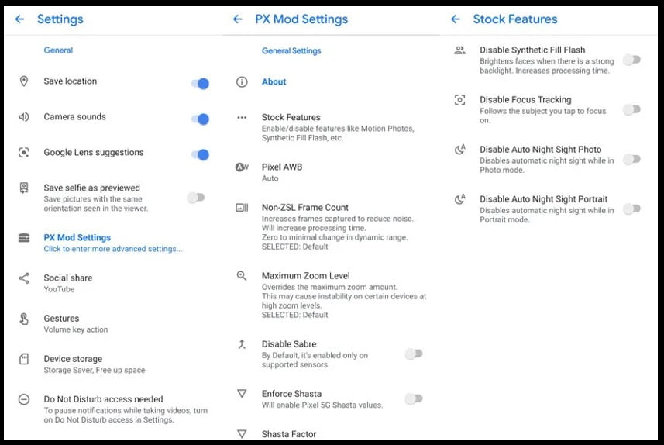Go back from the Settings screen

click(x=19, y=19)
